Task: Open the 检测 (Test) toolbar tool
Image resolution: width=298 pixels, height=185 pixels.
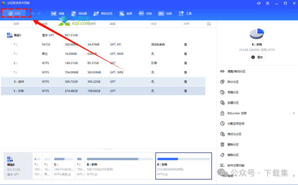Action: click(165, 13)
